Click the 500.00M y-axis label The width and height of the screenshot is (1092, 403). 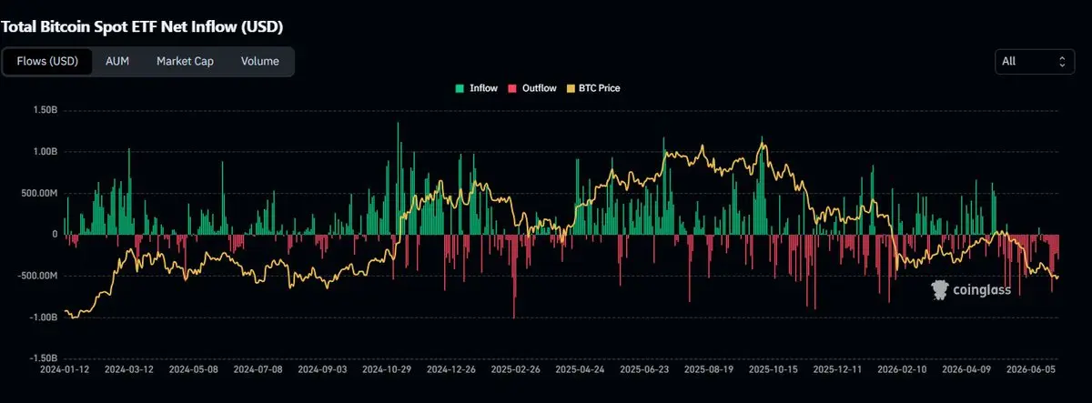(x=39, y=193)
